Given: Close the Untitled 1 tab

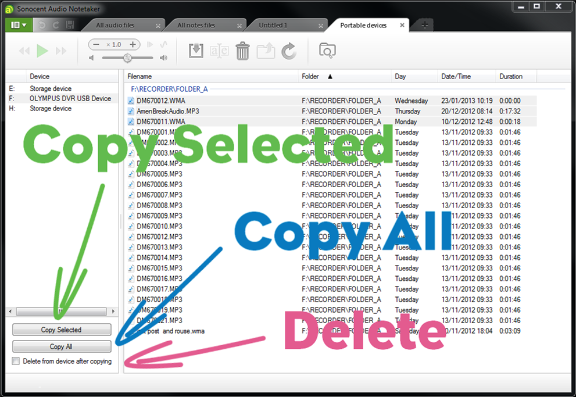Looking at the screenshot, I should click(321, 26).
